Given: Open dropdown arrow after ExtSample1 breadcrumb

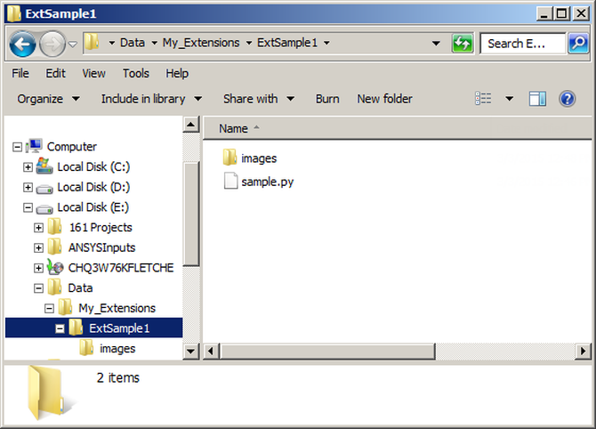Looking at the screenshot, I should pyautogui.click(x=326, y=43).
